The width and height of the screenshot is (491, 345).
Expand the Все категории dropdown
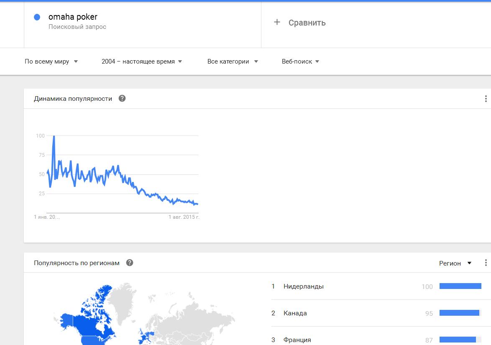click(233, 61)
